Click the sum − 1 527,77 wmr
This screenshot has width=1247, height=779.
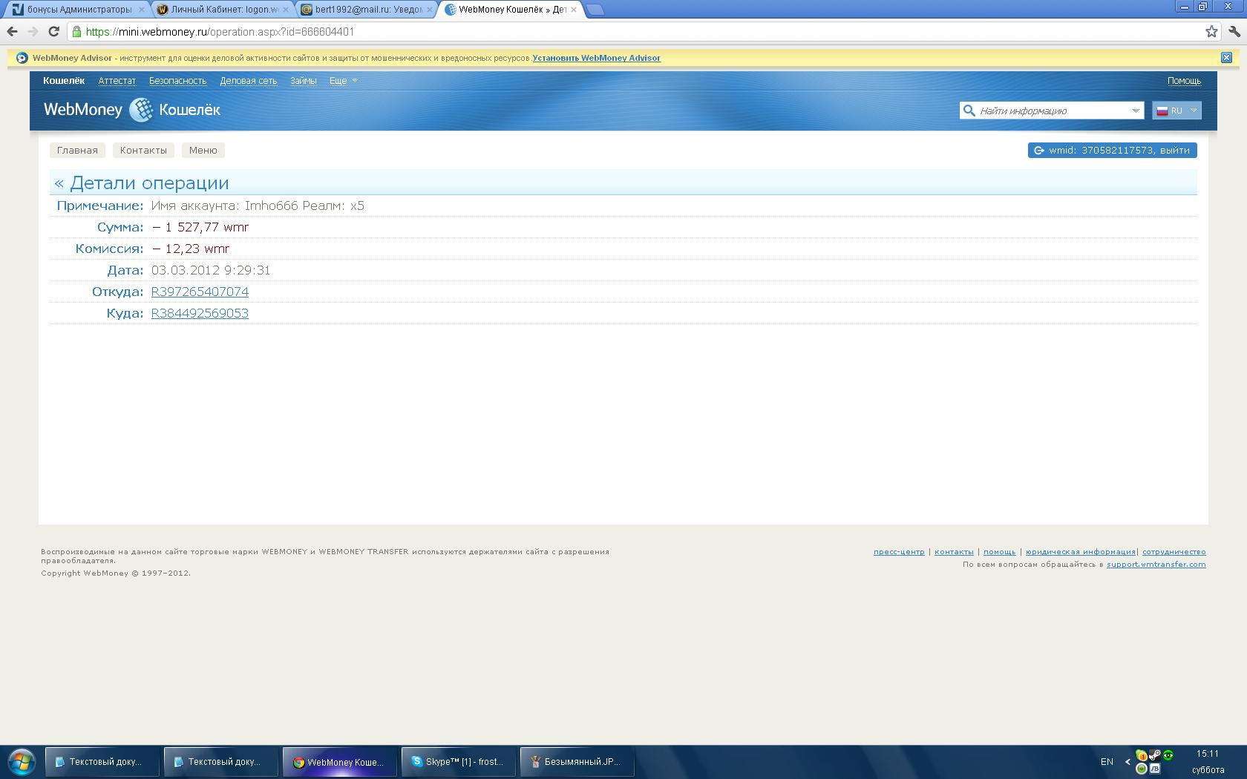[x=200, y=227]
